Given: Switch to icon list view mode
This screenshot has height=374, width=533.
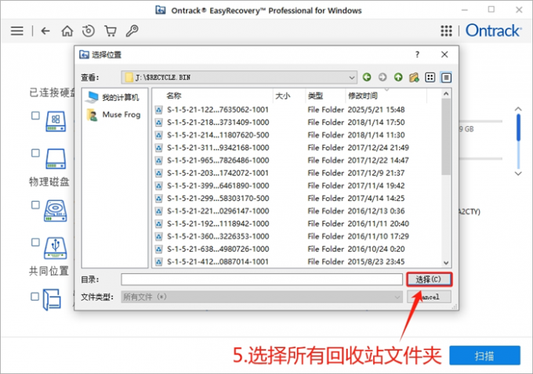Looking at the screenshot, I should 430,77.
